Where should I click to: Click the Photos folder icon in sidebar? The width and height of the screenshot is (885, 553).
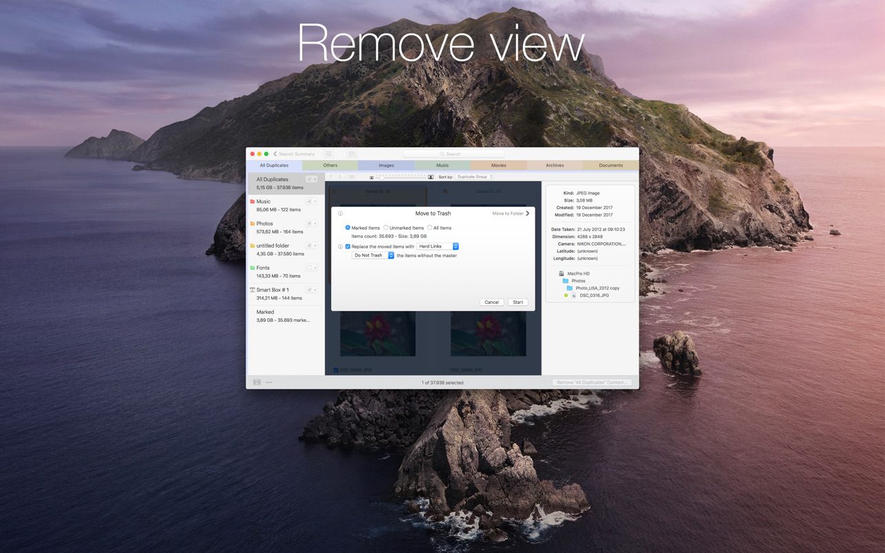click(253, 224)
